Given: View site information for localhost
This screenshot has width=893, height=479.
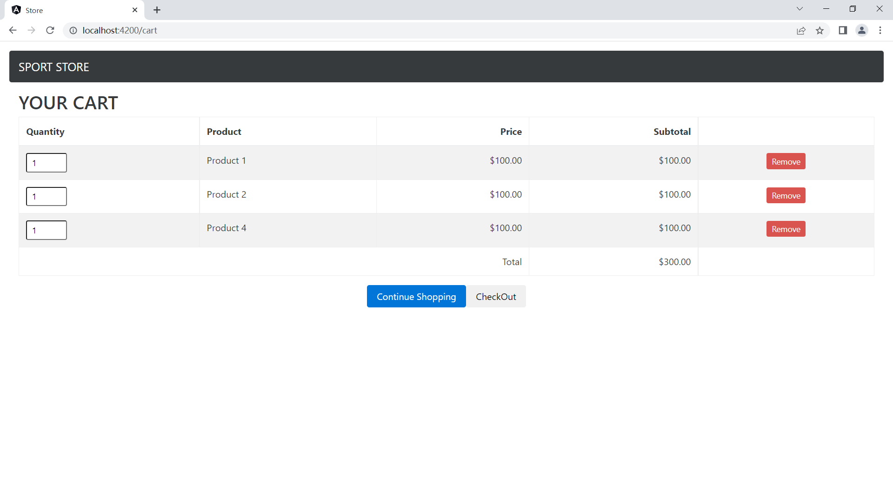Looking at the screenshot, I should coord(73,30).
